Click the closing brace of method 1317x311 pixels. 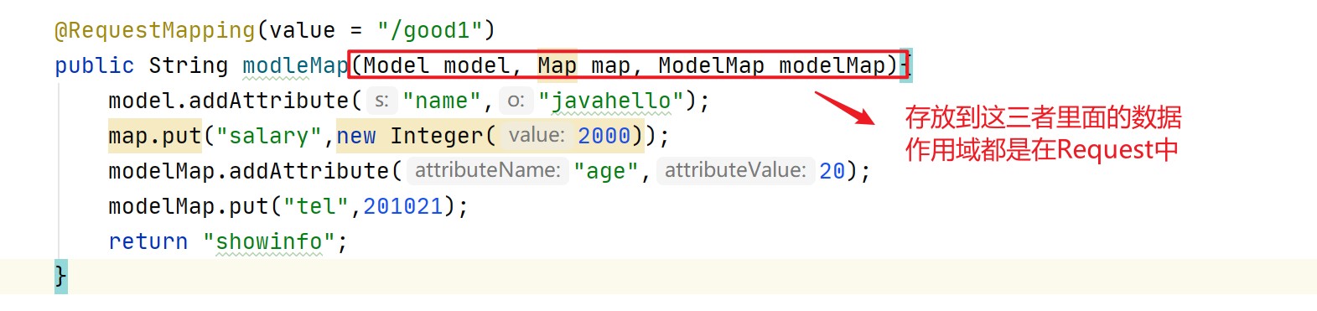pyautogui.click(x=60, y=277)
